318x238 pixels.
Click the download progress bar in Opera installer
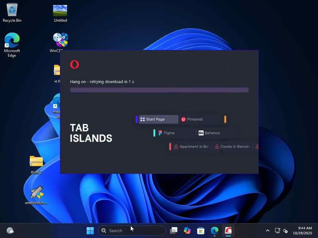(x=159, y=90)
